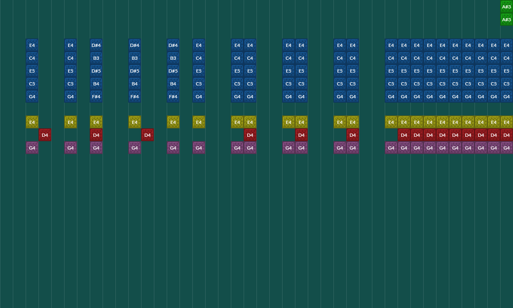Select a red D4 note beside a yellow E4

pyautogui.click(x=250, y=135)
